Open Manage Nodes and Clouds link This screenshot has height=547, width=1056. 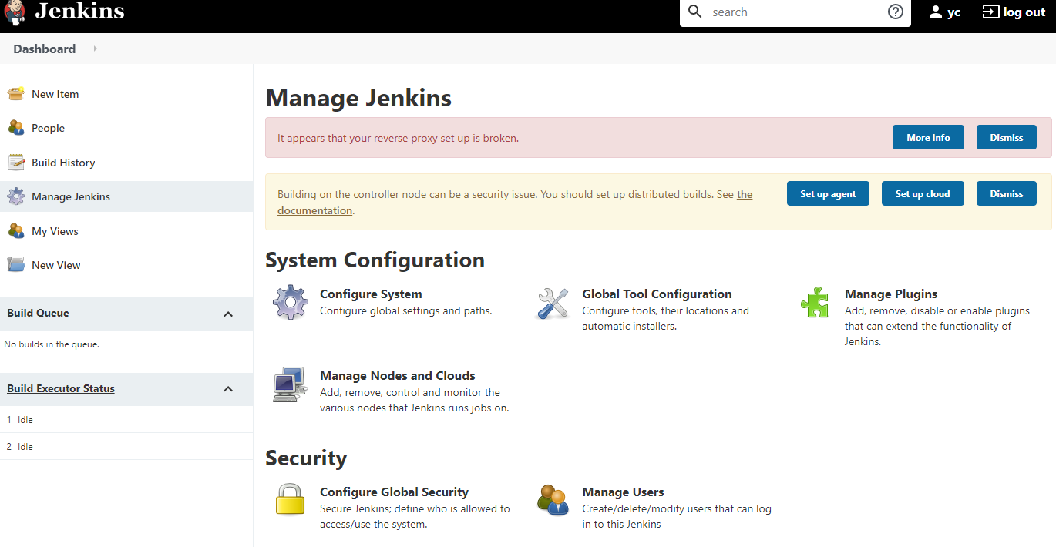[x=398, y=375]
